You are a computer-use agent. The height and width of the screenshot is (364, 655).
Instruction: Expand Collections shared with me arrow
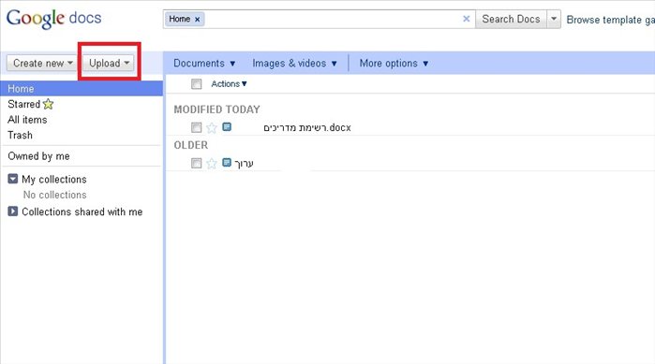pos(13,211)
